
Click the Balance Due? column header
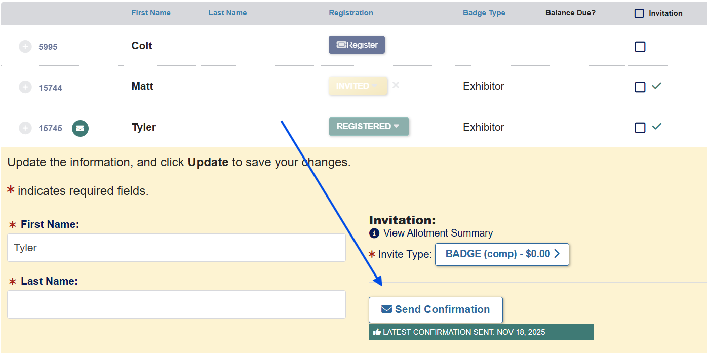[x=570, y=13]
